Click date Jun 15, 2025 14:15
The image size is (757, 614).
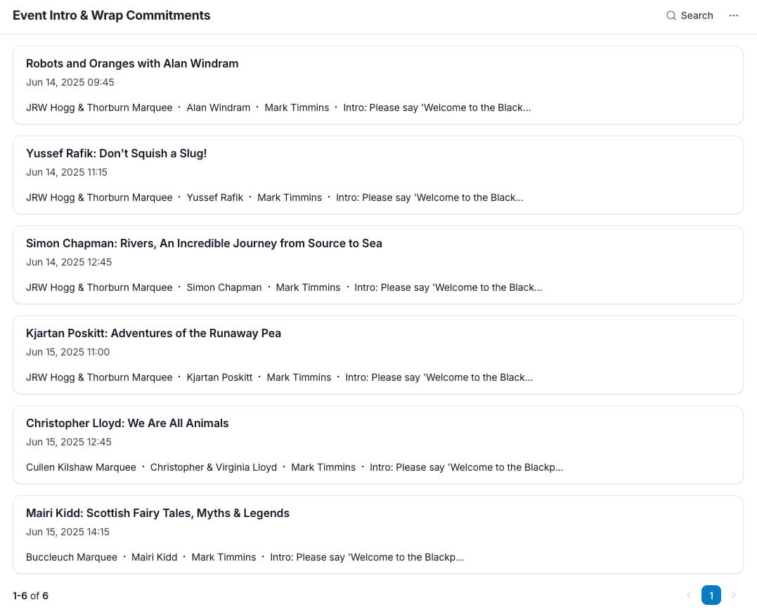(x=67, y=532)
